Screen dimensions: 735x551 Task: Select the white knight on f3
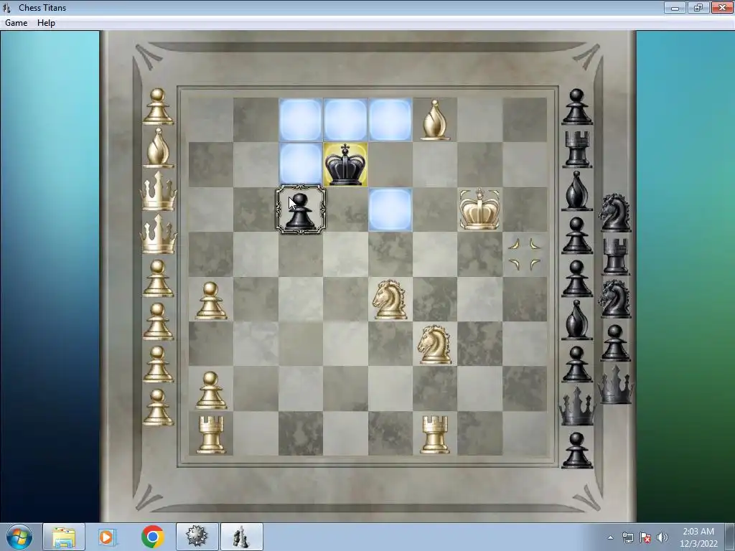pos(434,344)
